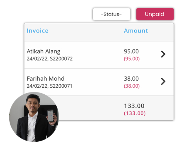Click the outstanding (133.00) total in pink

(x=135, y=113)
